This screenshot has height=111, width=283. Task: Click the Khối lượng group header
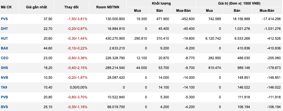pyautogui.click(x=161, y=3)
